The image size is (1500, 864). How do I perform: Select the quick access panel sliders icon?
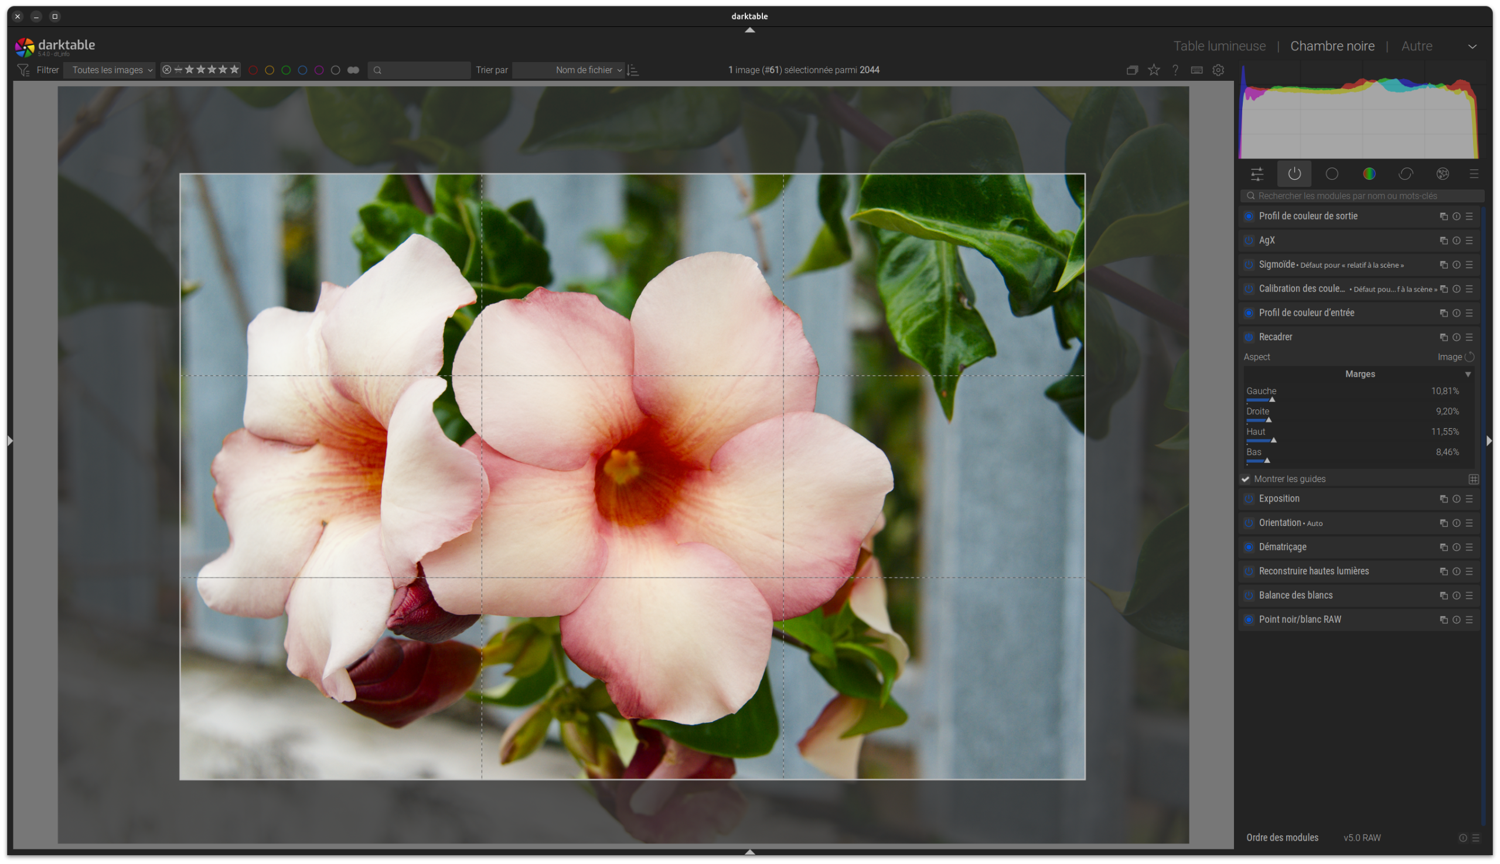click(x=1258, y=173)
